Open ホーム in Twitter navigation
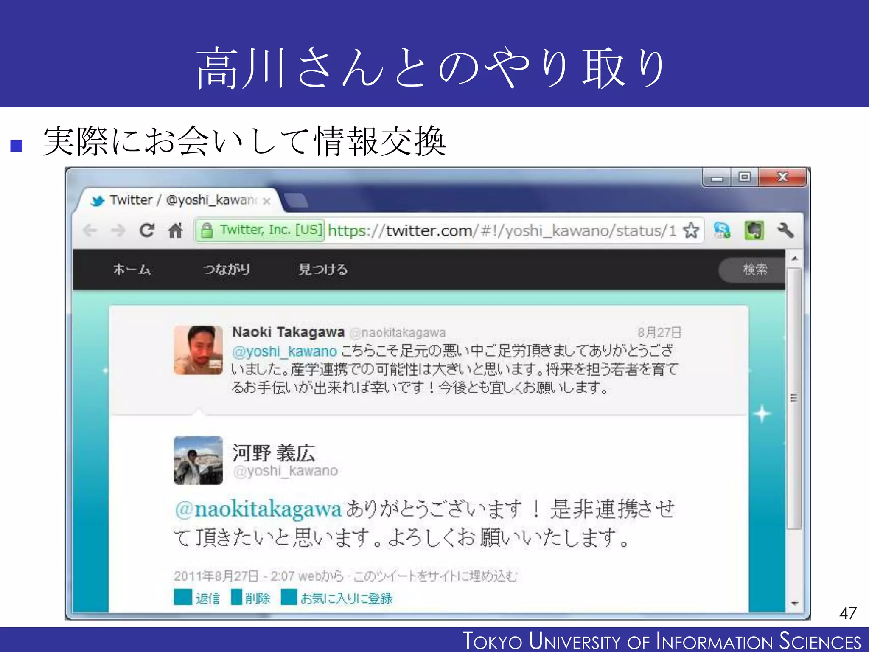The width and height of the screenshot is (869, 652). 132,269
